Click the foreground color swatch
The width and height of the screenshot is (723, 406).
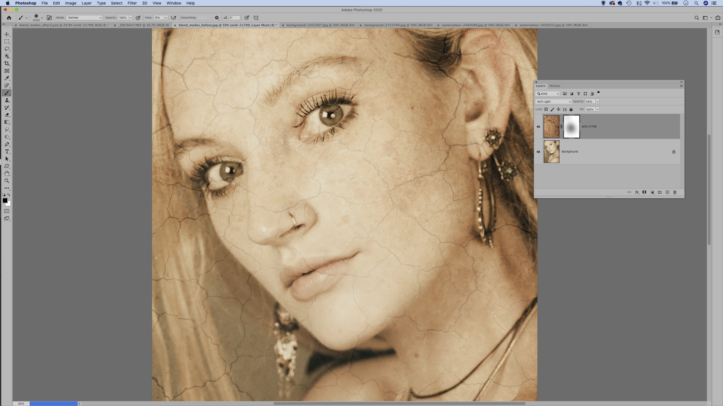(x=5, y=200)
